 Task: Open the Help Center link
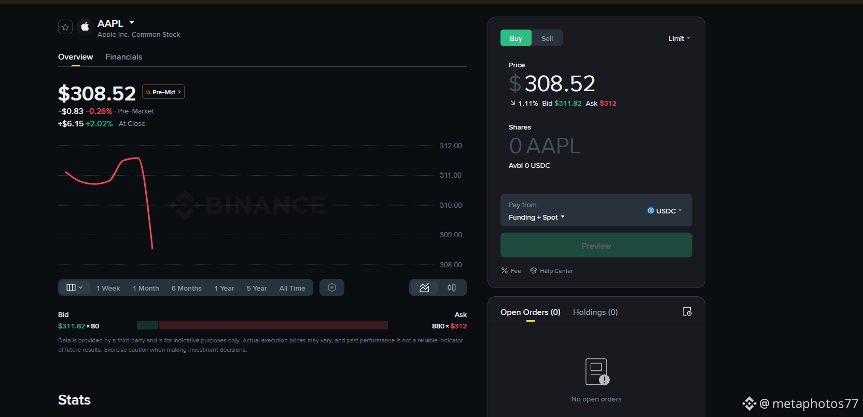551,271
